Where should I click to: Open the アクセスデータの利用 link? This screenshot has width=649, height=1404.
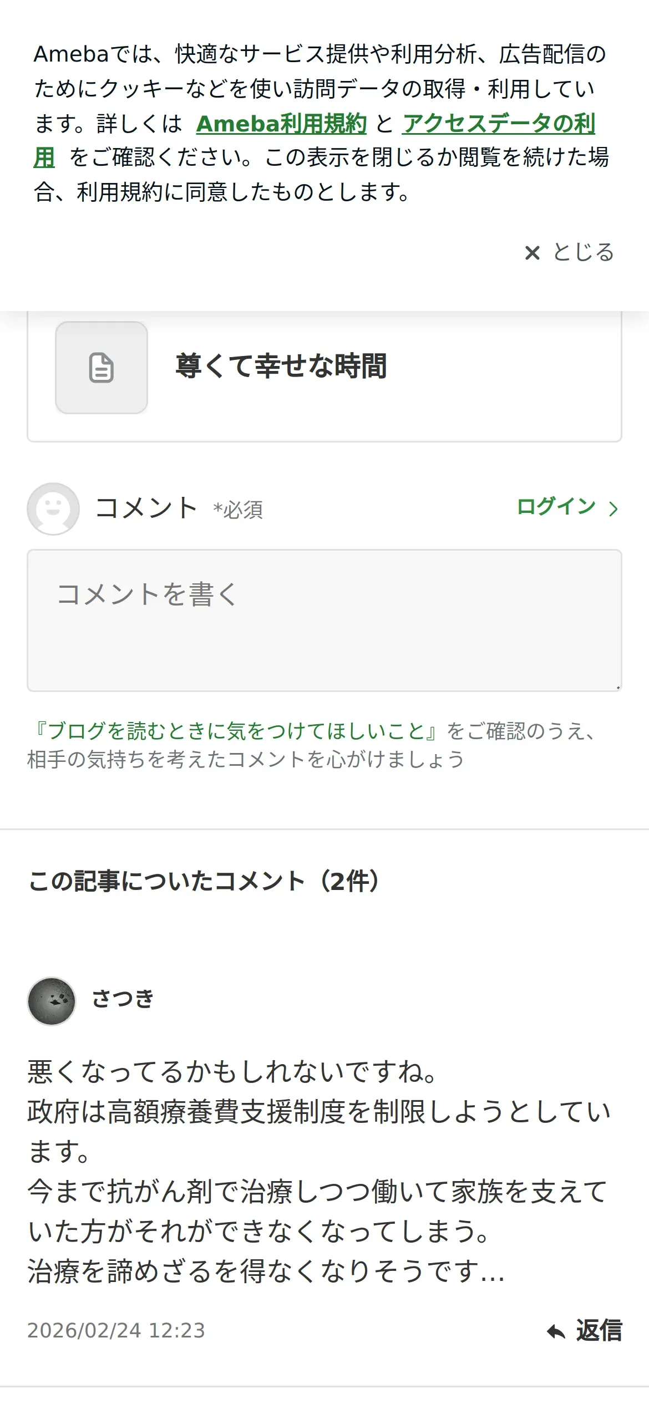pyautogui.click(x=498, y=124)
